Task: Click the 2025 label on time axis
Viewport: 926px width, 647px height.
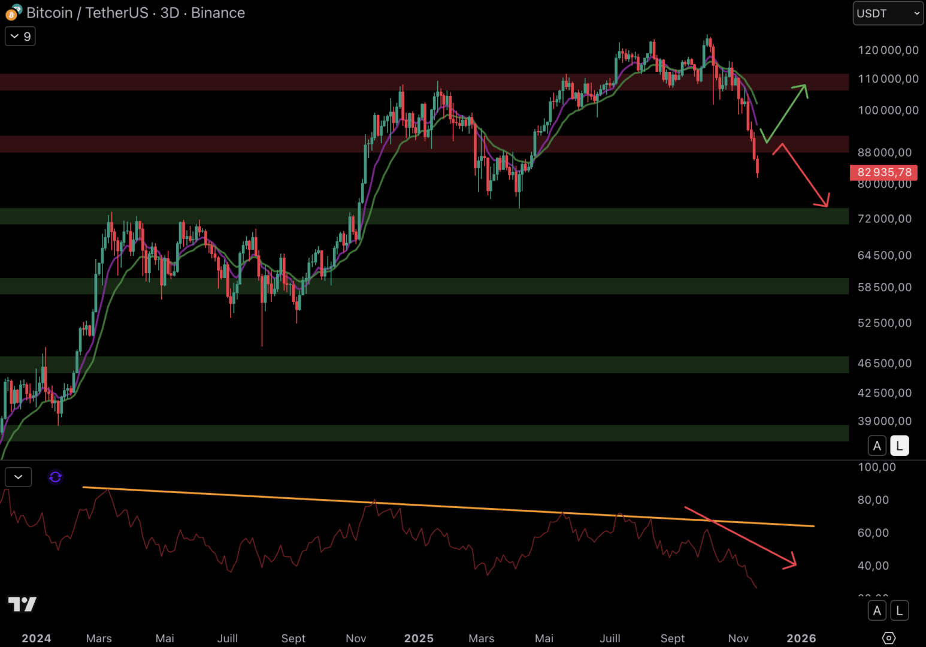Action: click(419, 638)
